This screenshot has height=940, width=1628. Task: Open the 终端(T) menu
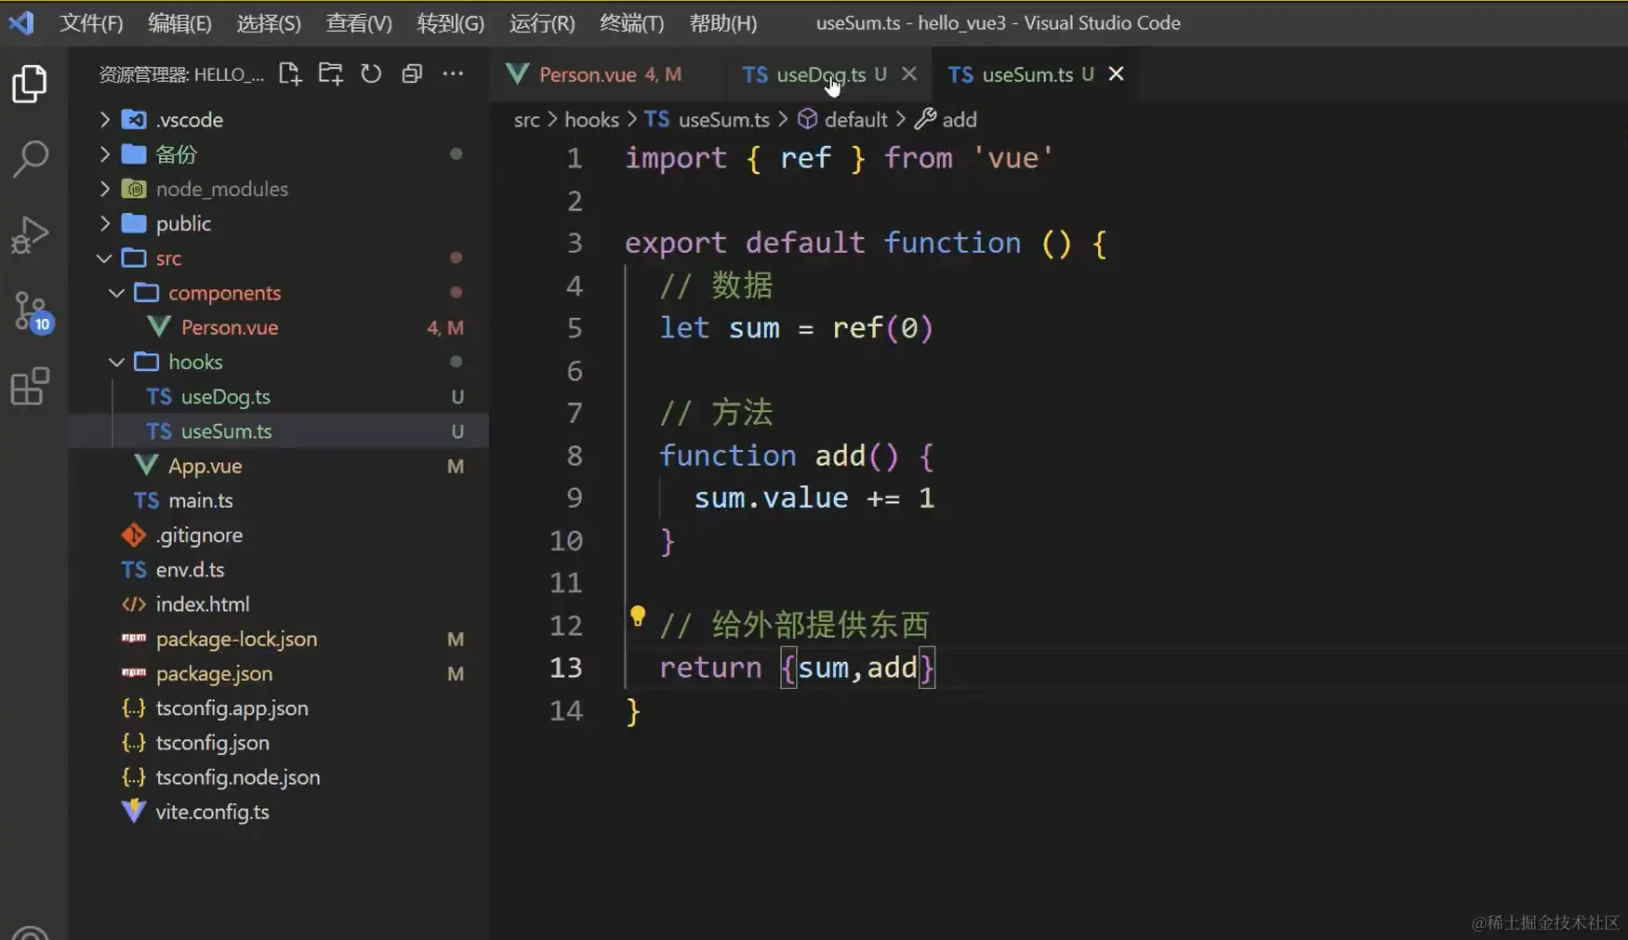631,23
